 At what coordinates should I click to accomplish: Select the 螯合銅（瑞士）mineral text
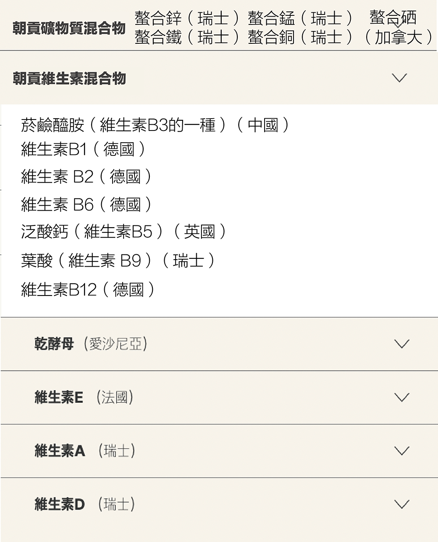click(300, 38)
